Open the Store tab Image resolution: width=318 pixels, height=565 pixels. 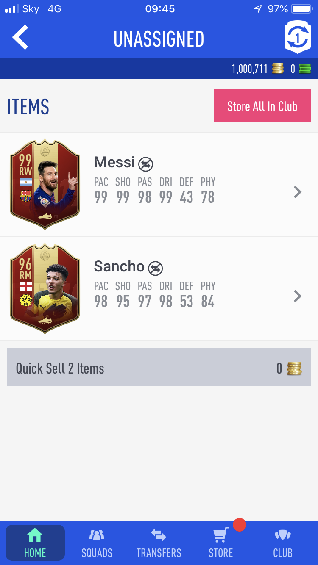[221, 543]
